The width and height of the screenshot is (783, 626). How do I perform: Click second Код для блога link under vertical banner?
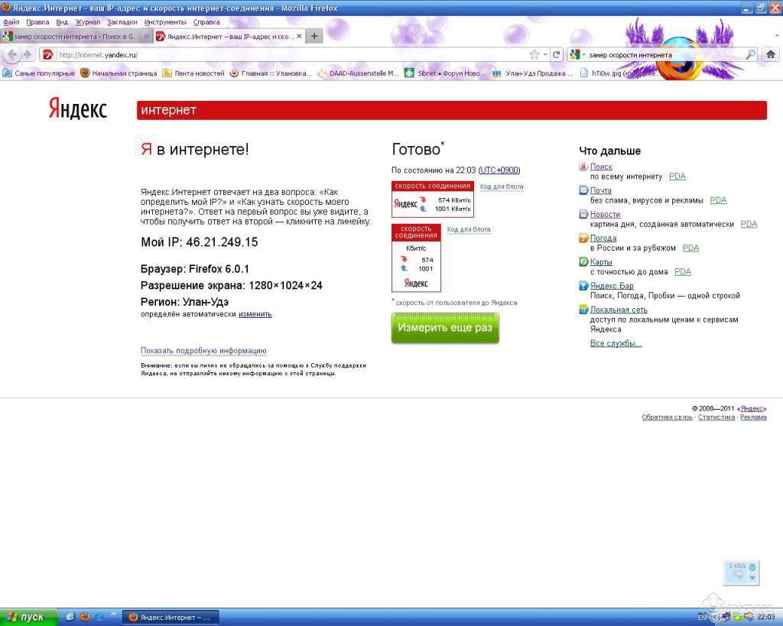(x=469, y=229)
